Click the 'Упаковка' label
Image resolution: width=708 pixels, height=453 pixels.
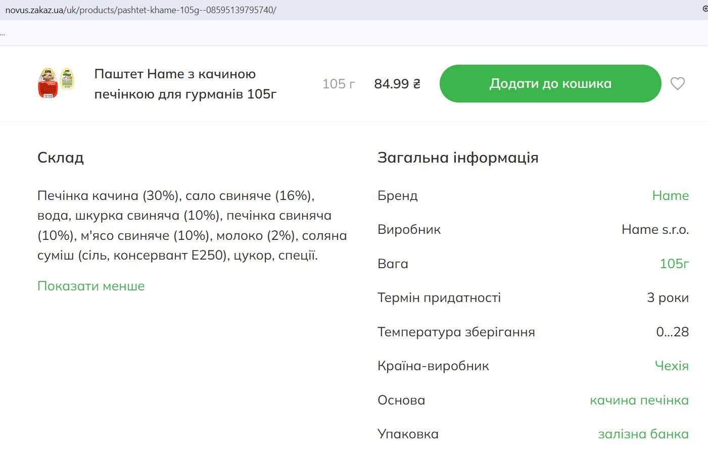coord(408,434)
